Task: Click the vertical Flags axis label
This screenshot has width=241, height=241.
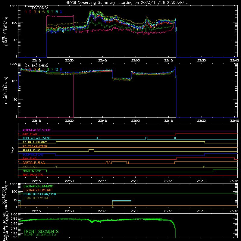Action: [12, 150]
